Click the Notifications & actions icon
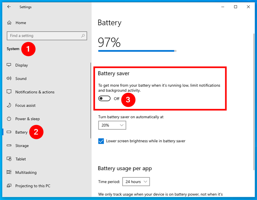 (9, 92)
